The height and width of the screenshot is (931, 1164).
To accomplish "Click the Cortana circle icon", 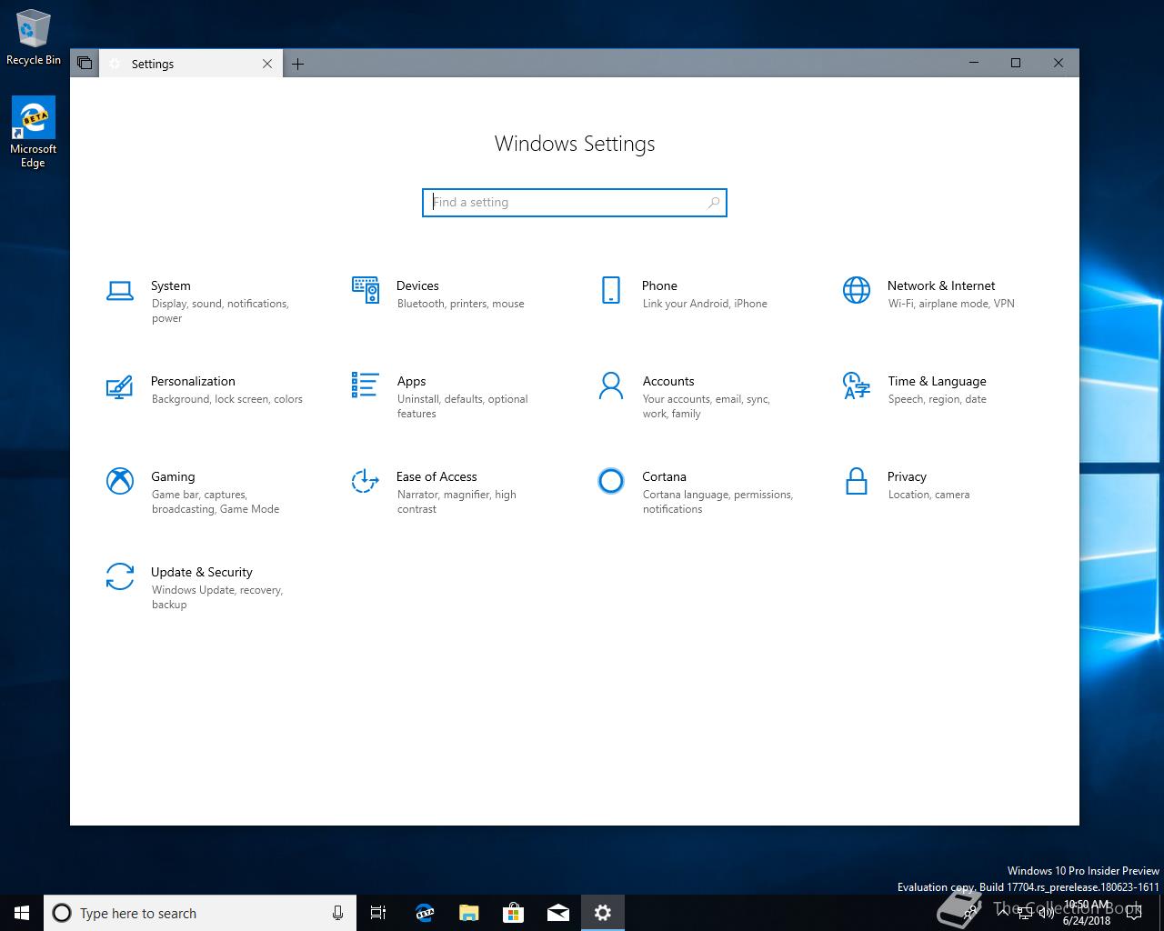I will [x=611, y=480].
